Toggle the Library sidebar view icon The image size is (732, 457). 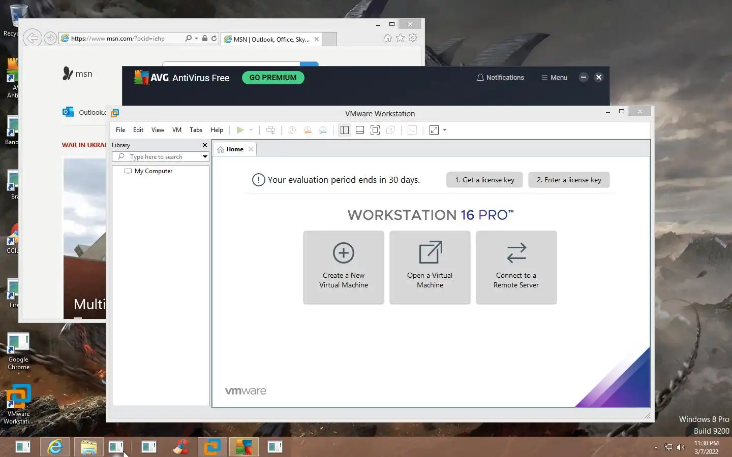pyautogui.click(x=345, y=130)
